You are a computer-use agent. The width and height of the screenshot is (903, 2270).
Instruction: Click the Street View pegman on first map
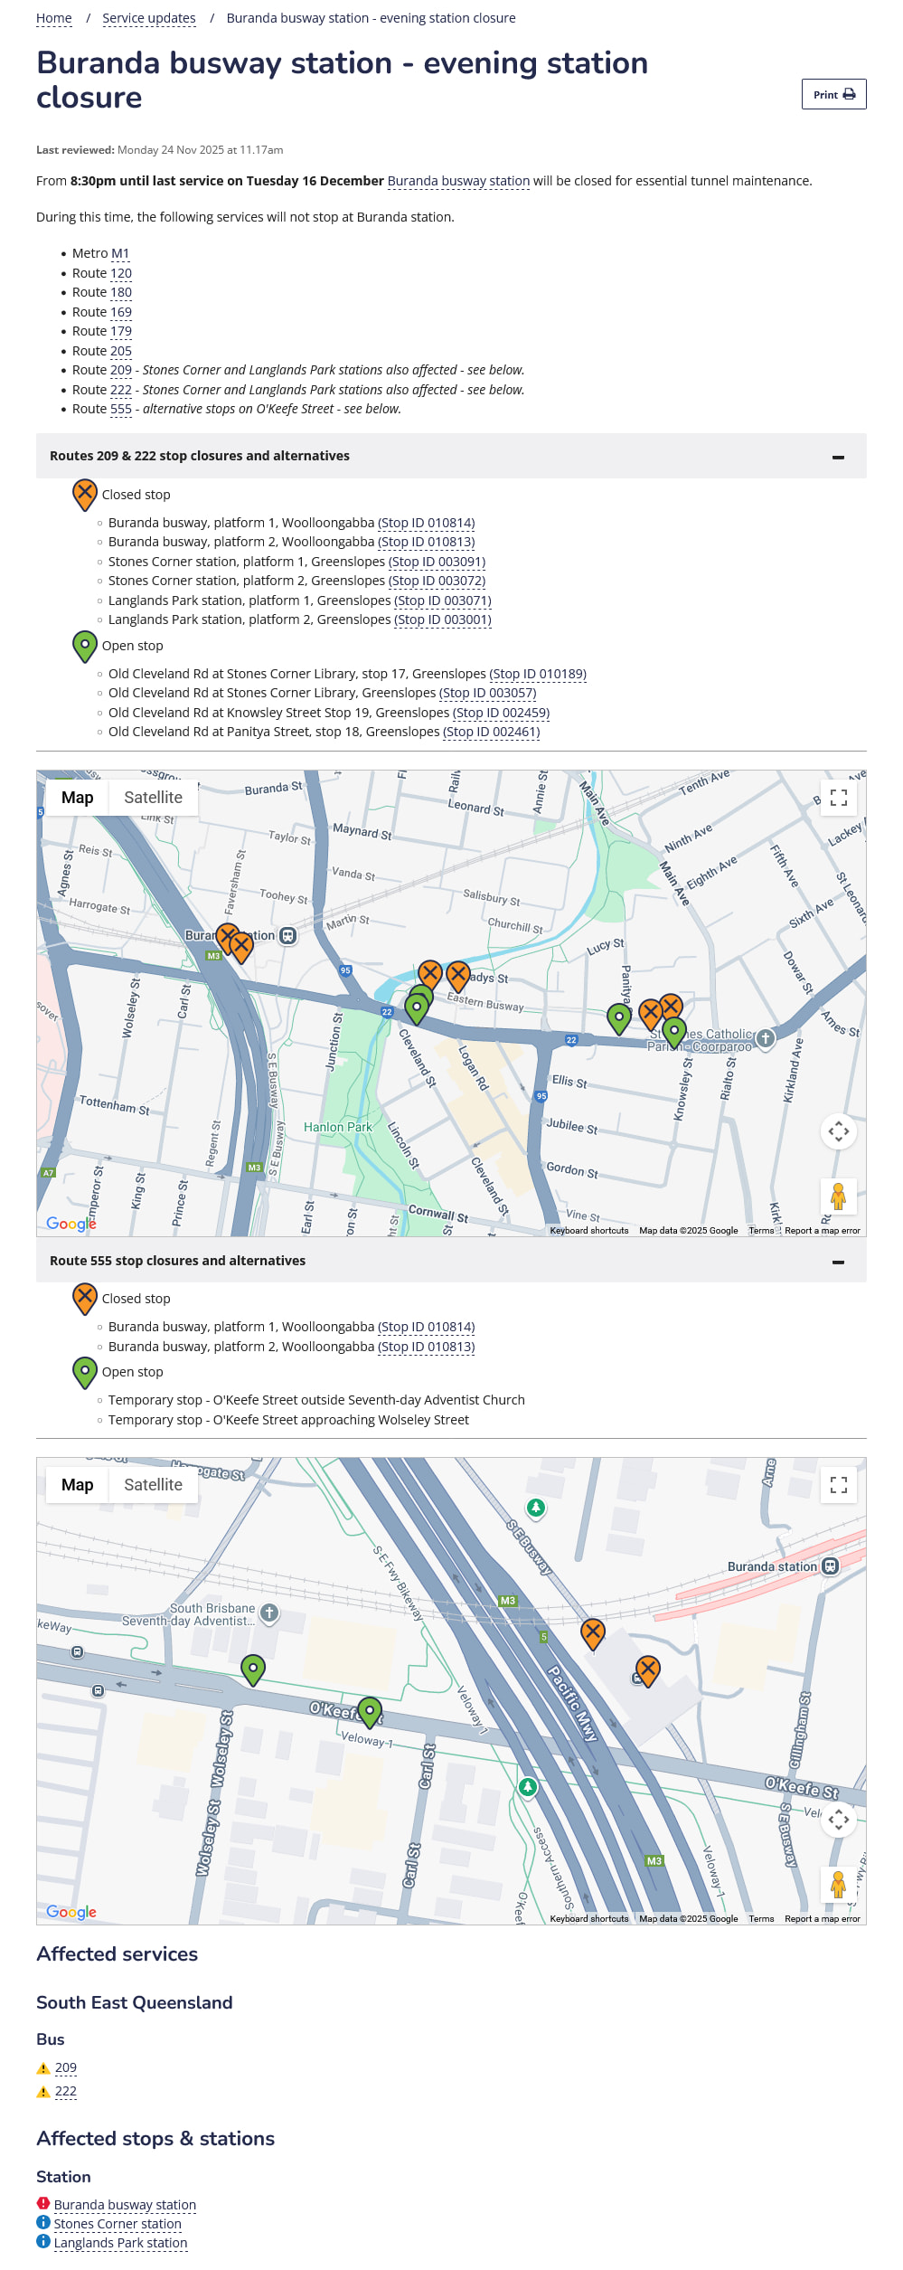click(838, 1196)
